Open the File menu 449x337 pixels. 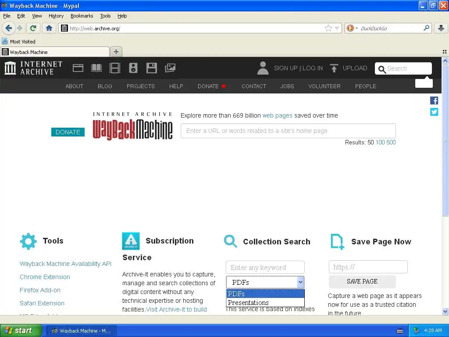point(7,16)
